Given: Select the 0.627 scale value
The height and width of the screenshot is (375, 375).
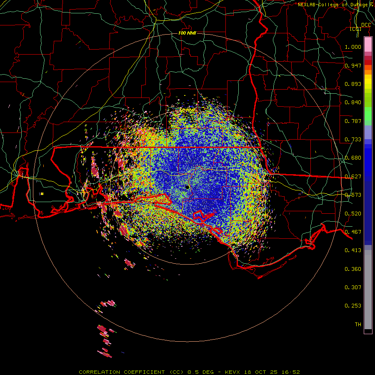Looking at the screenshot, I should click(x=353, y=177).
